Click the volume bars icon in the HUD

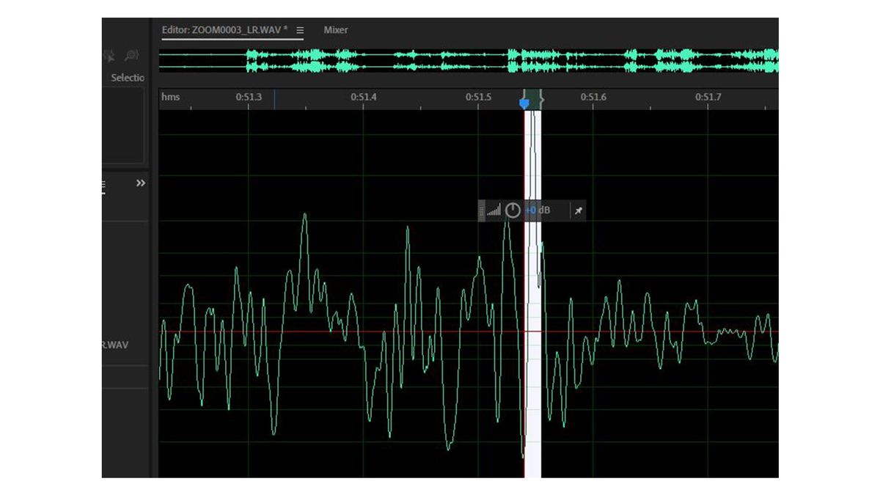point(494,210)
